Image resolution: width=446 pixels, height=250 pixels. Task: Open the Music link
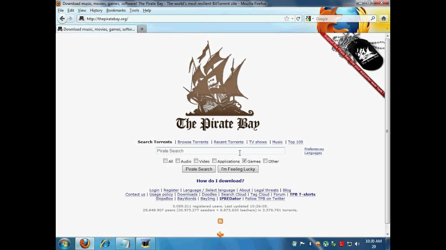click(277, 142)
